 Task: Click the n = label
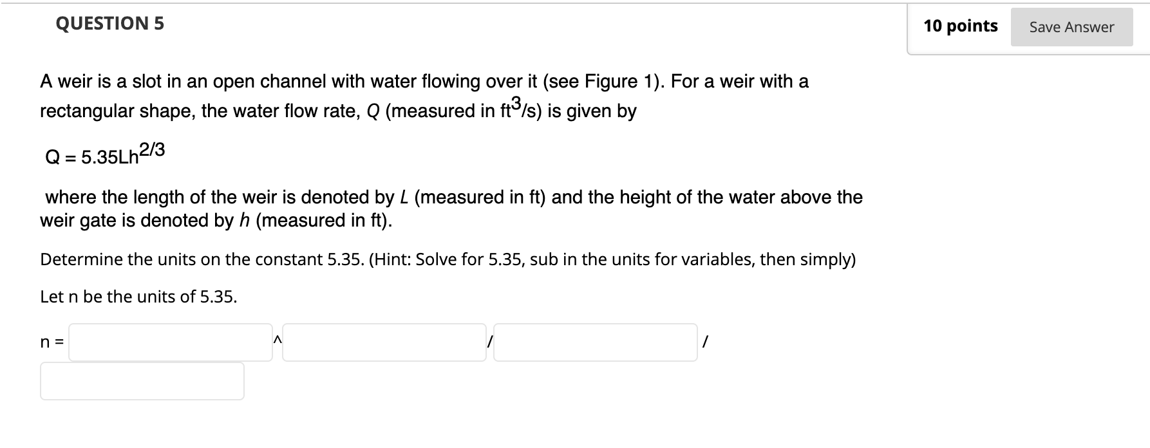click(52, 343)
